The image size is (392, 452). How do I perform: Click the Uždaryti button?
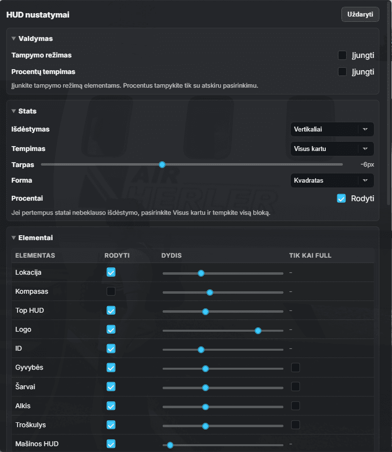click(x=360, y=15)
